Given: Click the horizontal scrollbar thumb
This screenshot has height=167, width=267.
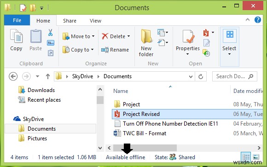Looking at the screenshot, I should pyautogui.click(x=145, y=148).
